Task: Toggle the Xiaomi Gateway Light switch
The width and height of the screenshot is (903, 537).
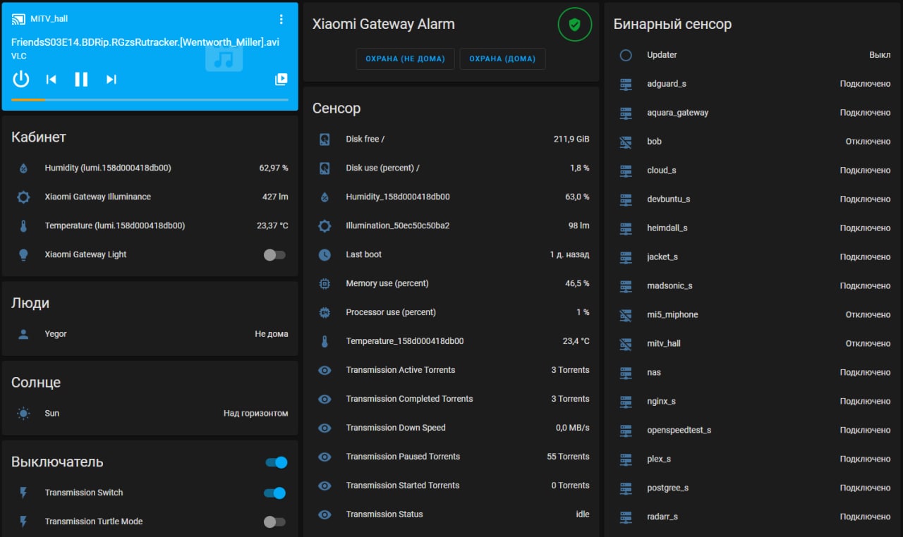Action: [x=274, y=254]
